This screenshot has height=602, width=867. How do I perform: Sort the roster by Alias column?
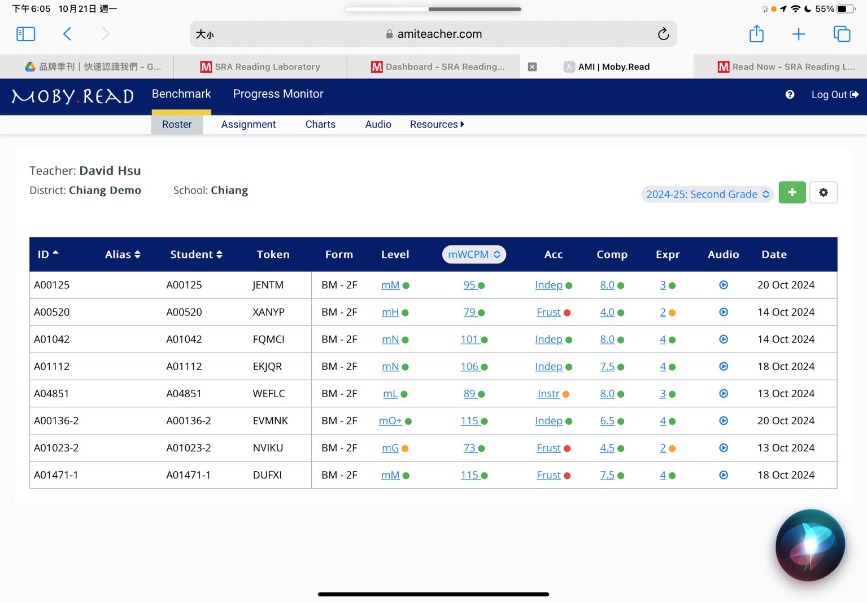(123, 254)
